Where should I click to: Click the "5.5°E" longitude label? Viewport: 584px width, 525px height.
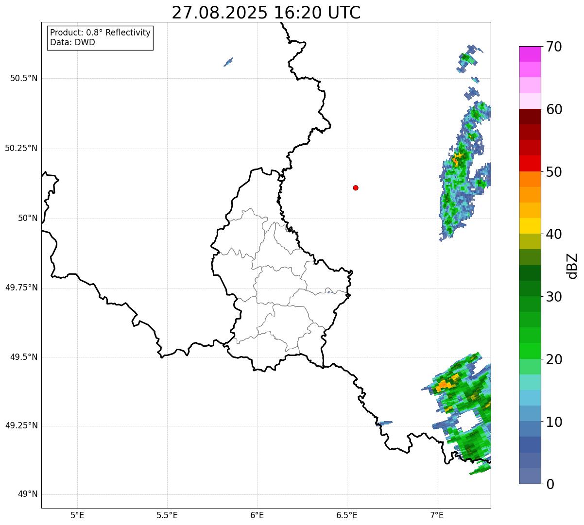point(167,515)
